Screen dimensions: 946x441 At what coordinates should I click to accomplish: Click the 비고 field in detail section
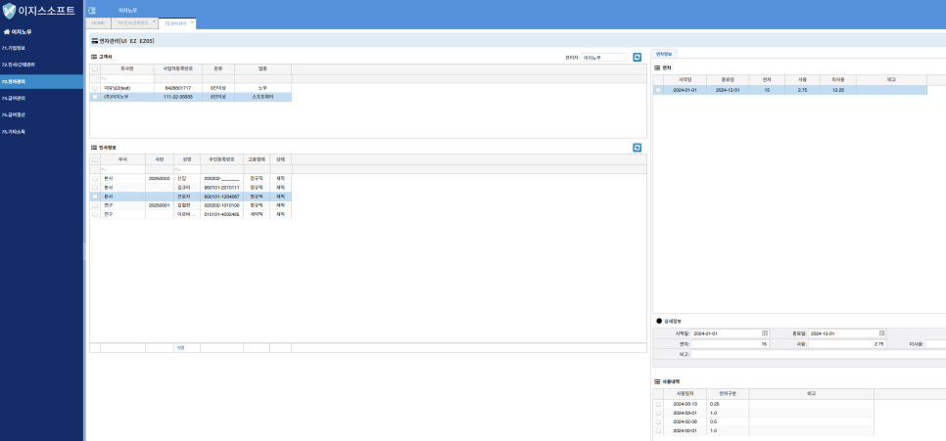[818, 354]
